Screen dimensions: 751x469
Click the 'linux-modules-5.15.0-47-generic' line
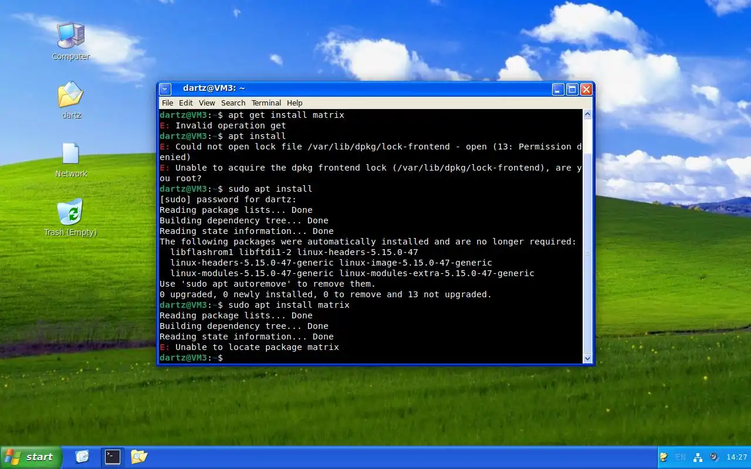[x=352, y=273]
